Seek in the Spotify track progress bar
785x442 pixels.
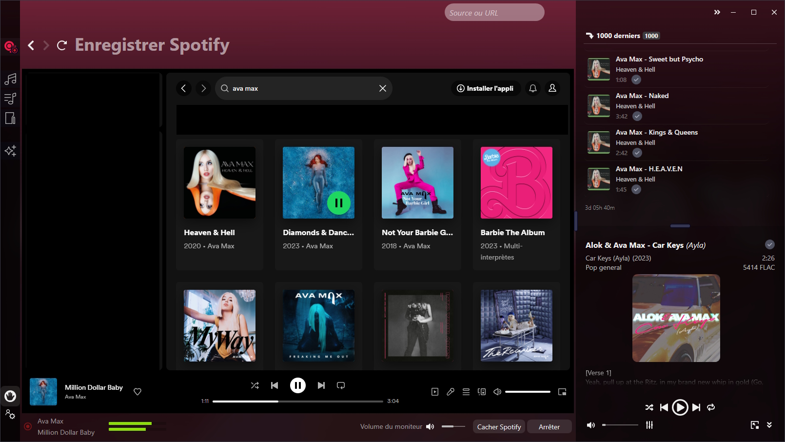[298, 402]
